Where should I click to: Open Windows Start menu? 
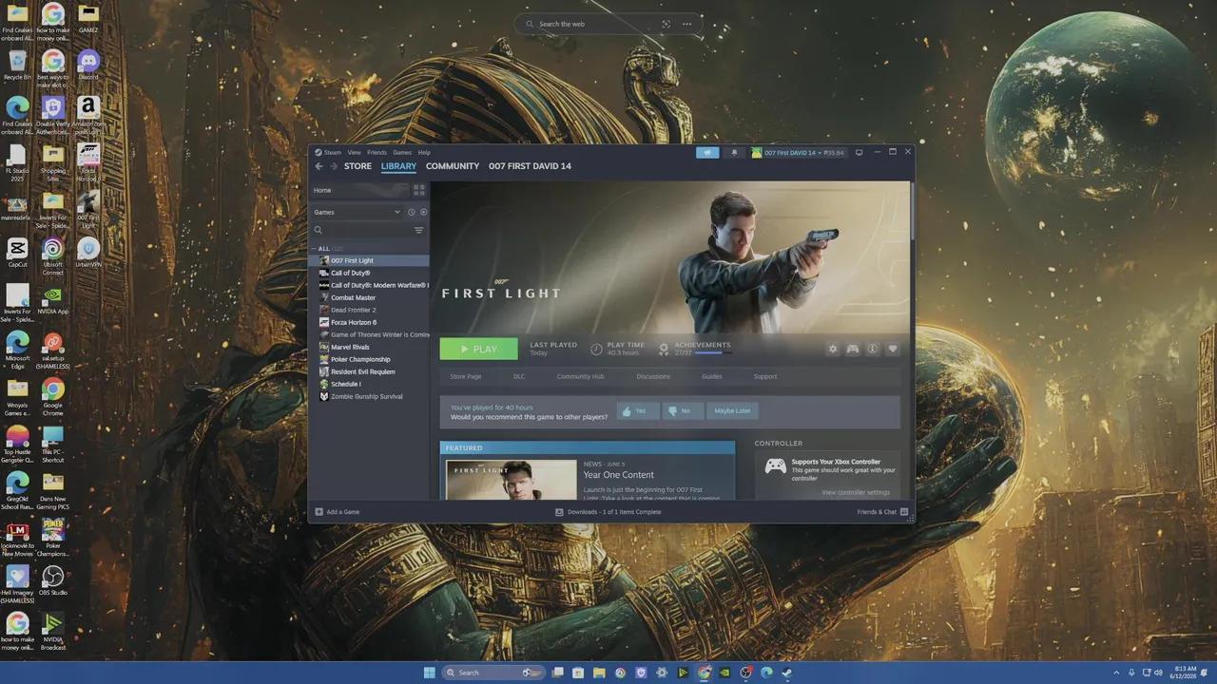pyautogui.click(x=430, y=673)
